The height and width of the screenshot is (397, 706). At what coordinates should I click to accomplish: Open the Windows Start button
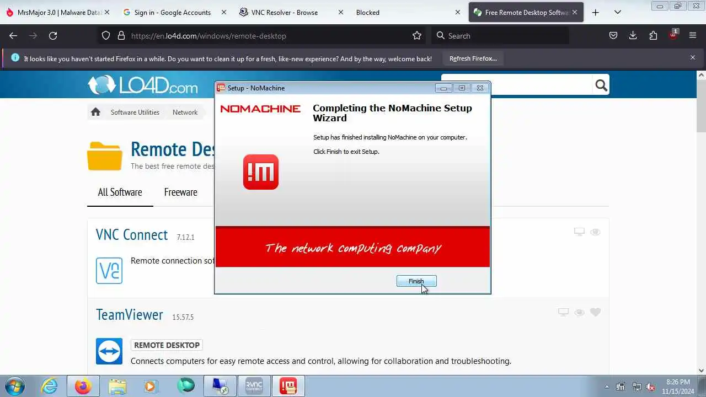[15, 386]
